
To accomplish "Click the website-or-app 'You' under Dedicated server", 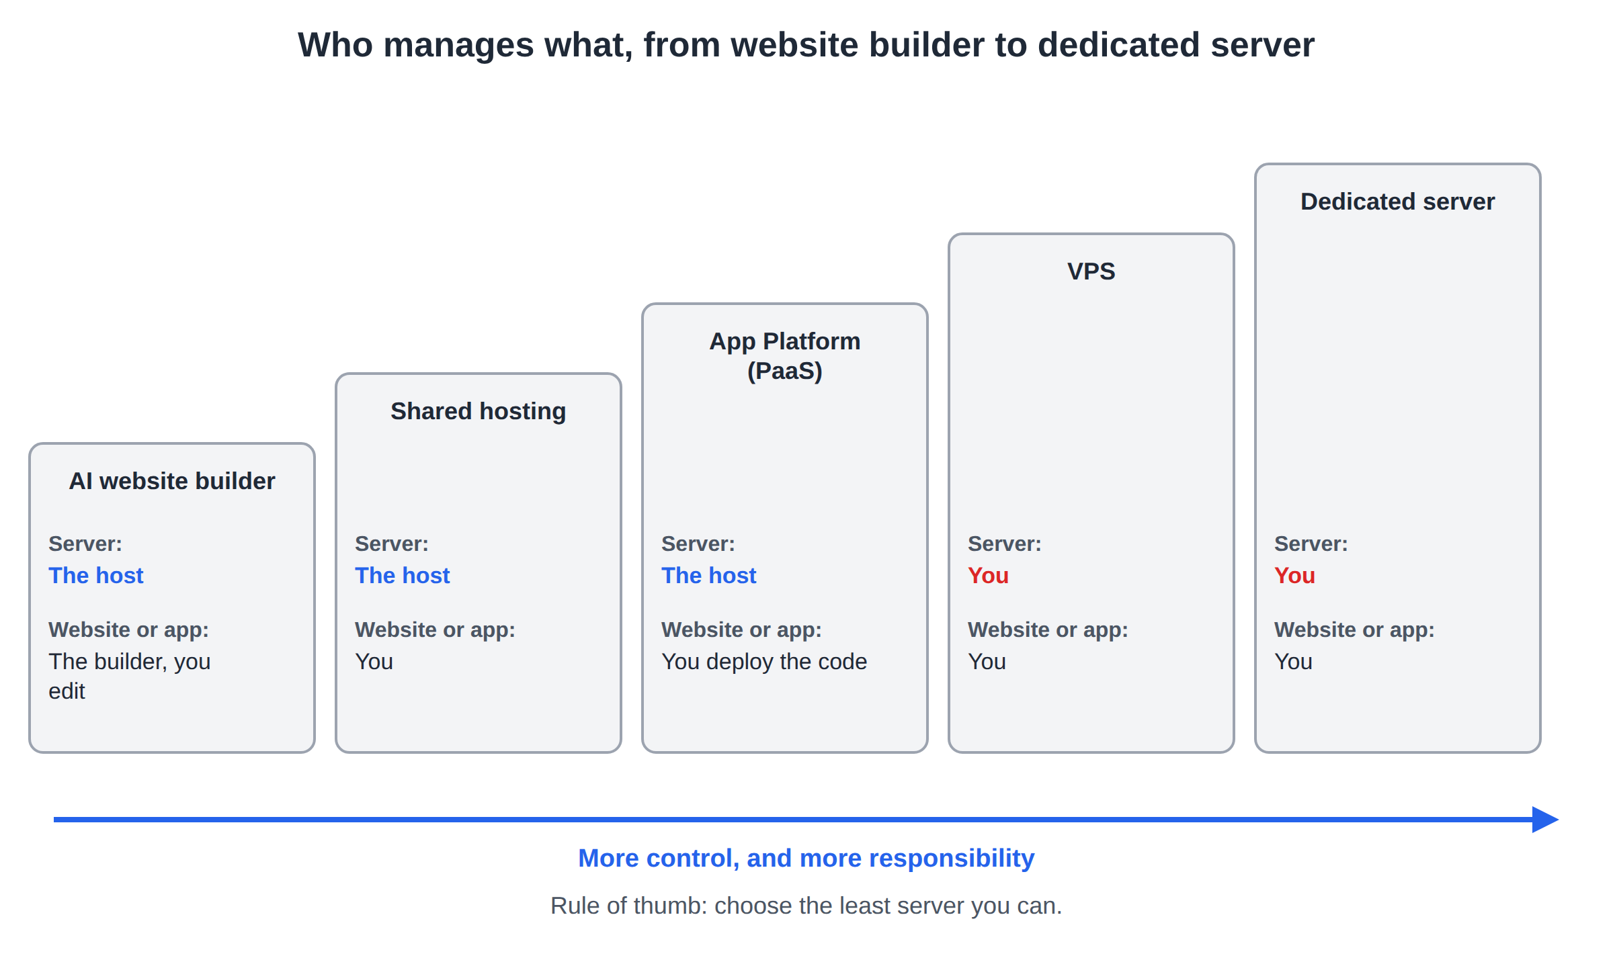I will (x=1293, y=662).
